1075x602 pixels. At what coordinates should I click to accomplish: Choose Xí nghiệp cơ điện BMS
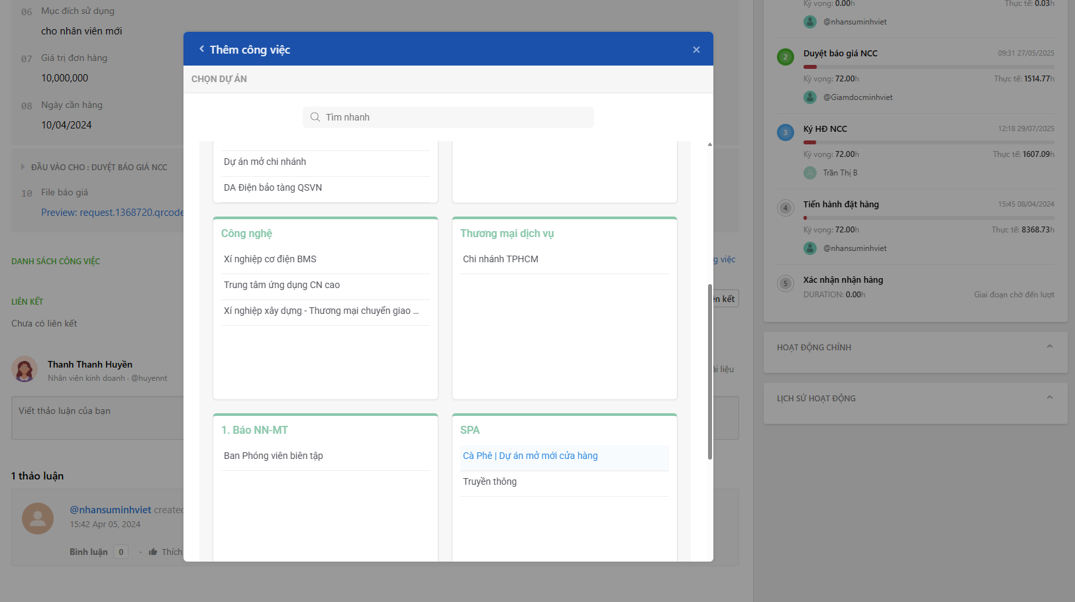pyautogui.click(x=325, y=259)
